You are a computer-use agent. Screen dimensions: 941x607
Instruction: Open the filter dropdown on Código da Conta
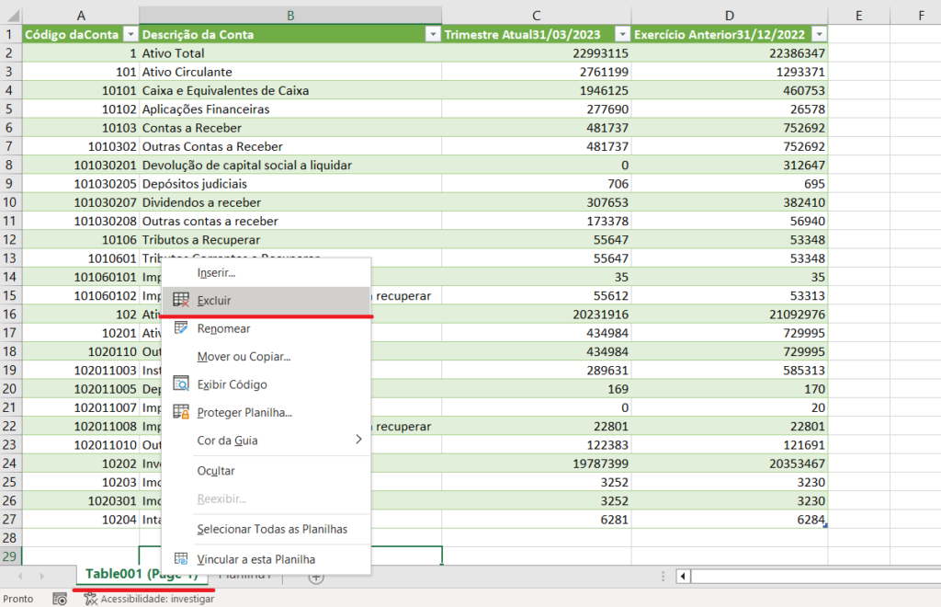[130, 31]
